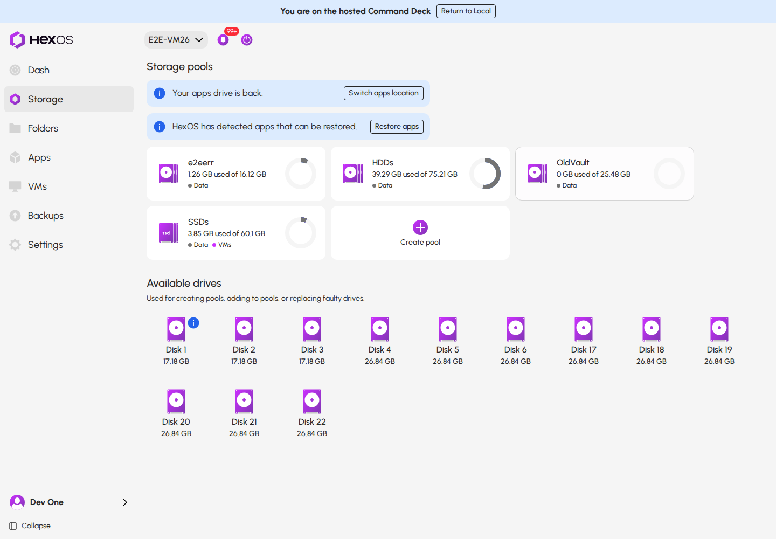Select the Disk 2 drive icon
776x539 pixels.
click(244, 329)
